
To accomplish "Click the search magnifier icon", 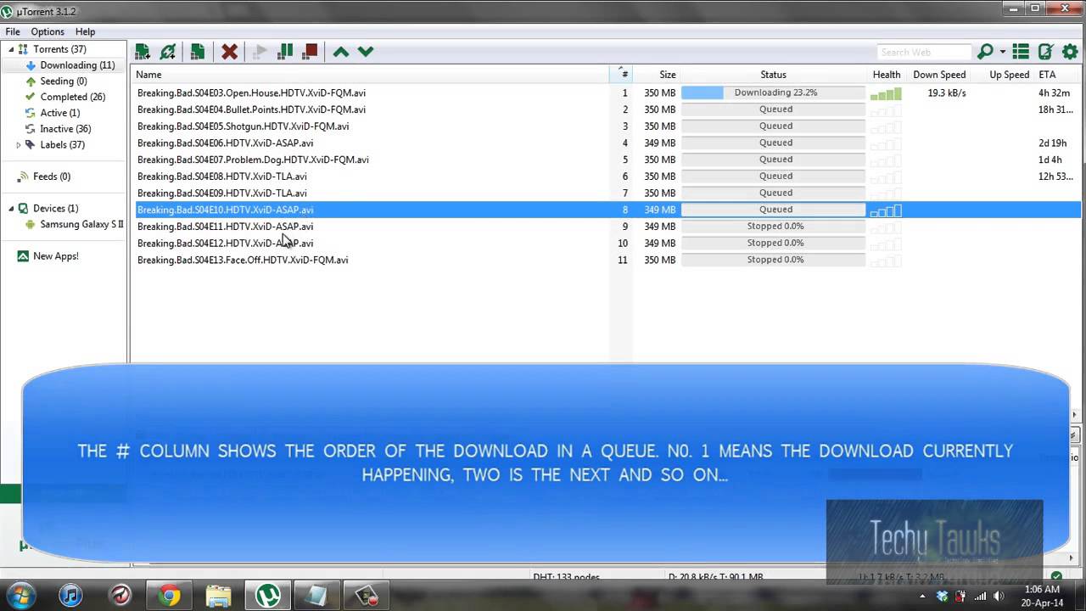I will click(985, 52).
